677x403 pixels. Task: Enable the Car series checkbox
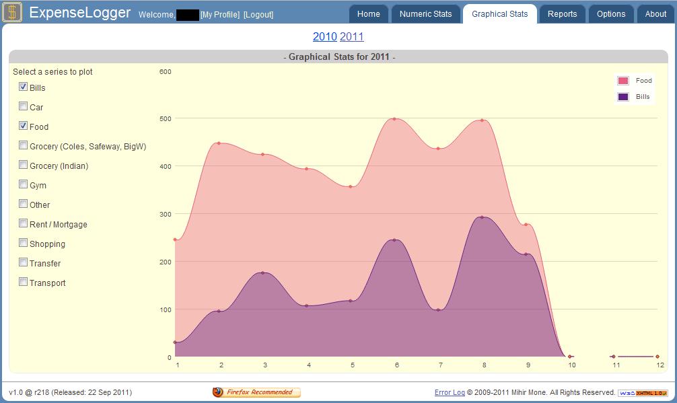(24, 106)
